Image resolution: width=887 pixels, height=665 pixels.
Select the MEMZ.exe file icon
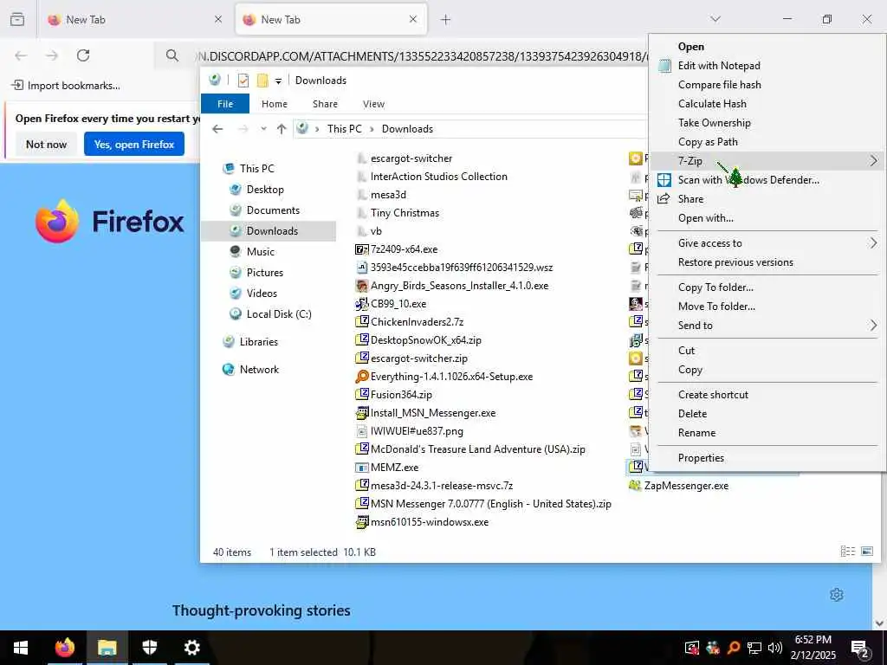point(361,468)
